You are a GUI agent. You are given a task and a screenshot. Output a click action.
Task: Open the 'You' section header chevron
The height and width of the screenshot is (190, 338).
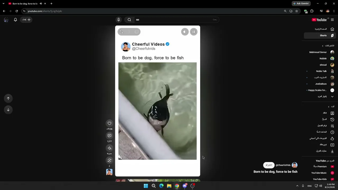click(x=328, y=107)
